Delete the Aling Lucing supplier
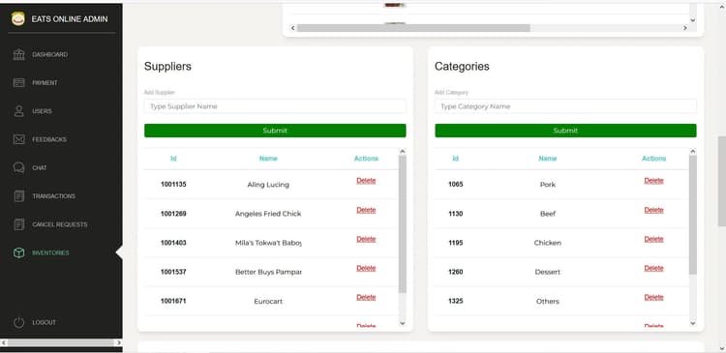Viewport: 726px width, 353px height. pyautogui.click(x=366, y=181)
